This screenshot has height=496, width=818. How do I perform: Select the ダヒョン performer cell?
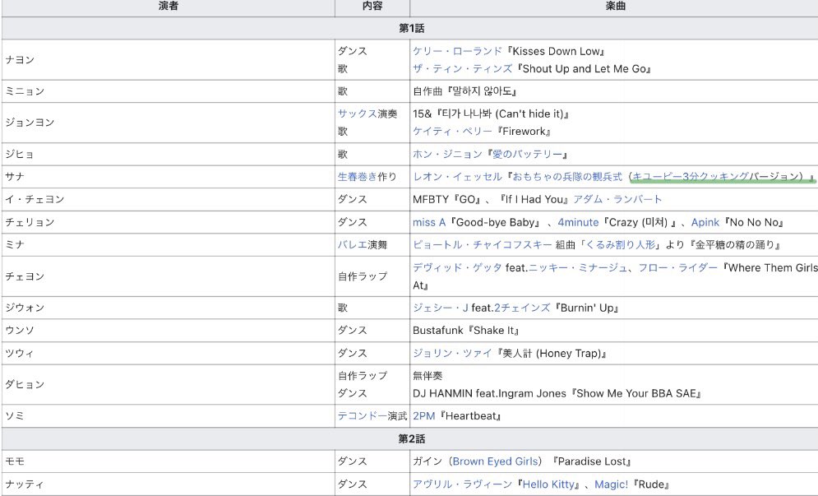(168, 384)
